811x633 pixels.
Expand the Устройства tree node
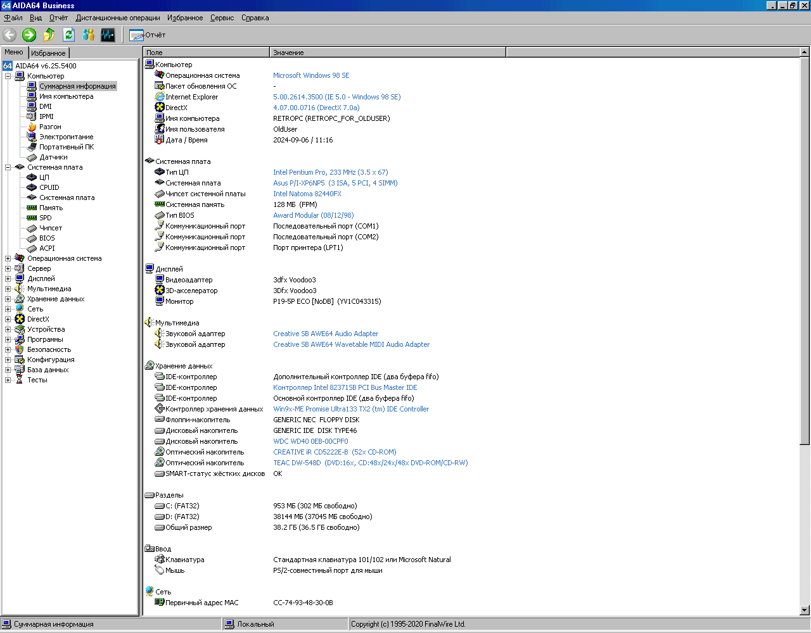click(x=8, y=329)
